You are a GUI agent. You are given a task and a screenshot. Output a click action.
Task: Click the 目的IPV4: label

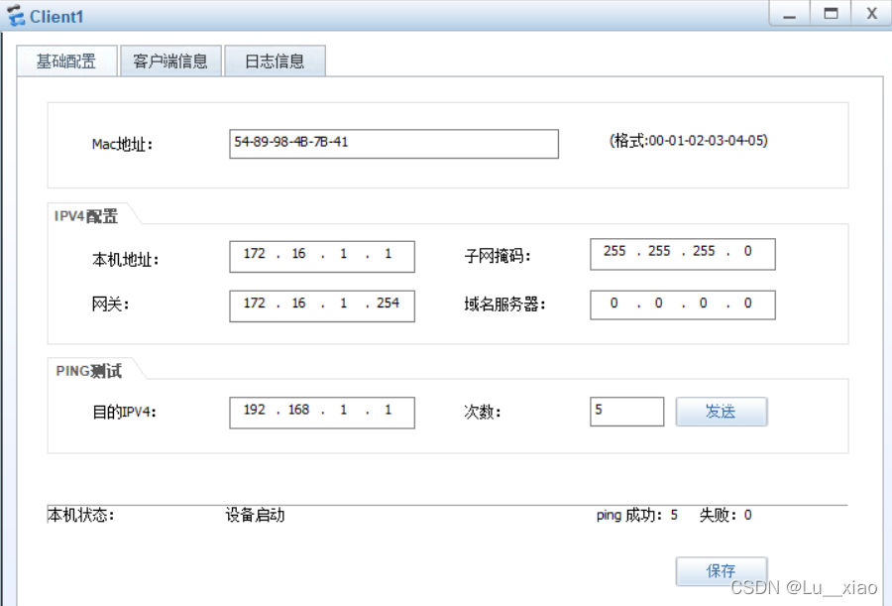point(124,412)
